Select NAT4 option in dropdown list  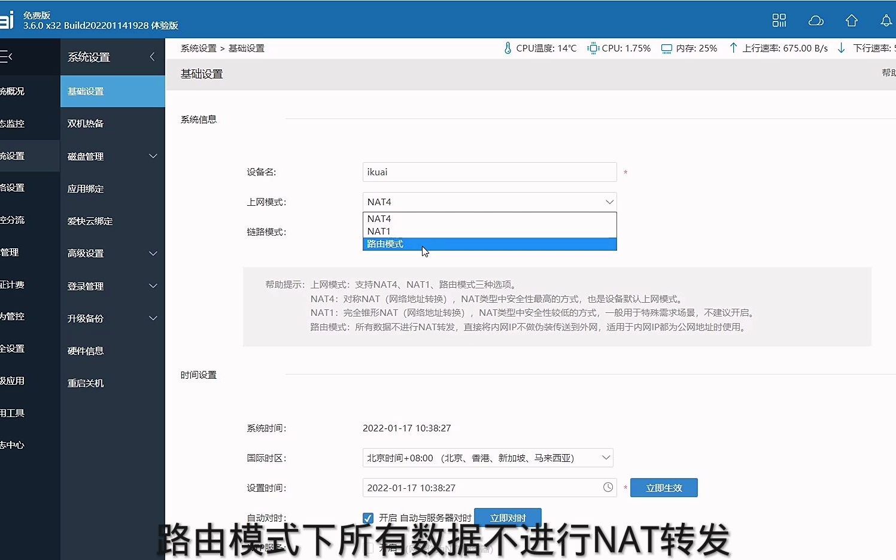[x=490, y=219]
